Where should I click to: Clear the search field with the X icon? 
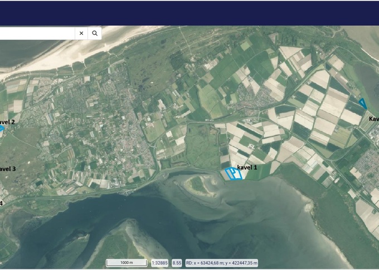tap(81, 33)
